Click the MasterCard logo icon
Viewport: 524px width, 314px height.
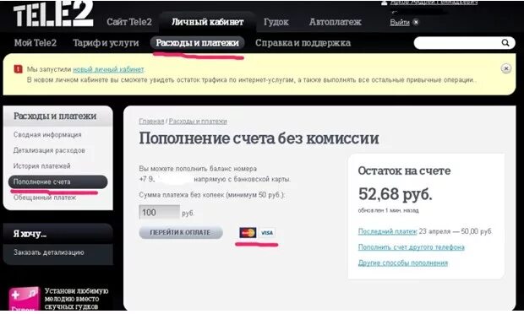pos(248,233)
